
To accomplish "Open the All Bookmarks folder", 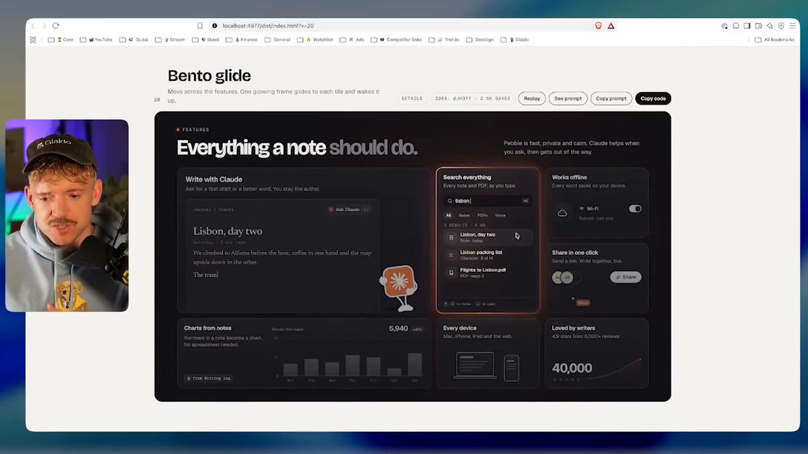I will [x=774, y=40].
